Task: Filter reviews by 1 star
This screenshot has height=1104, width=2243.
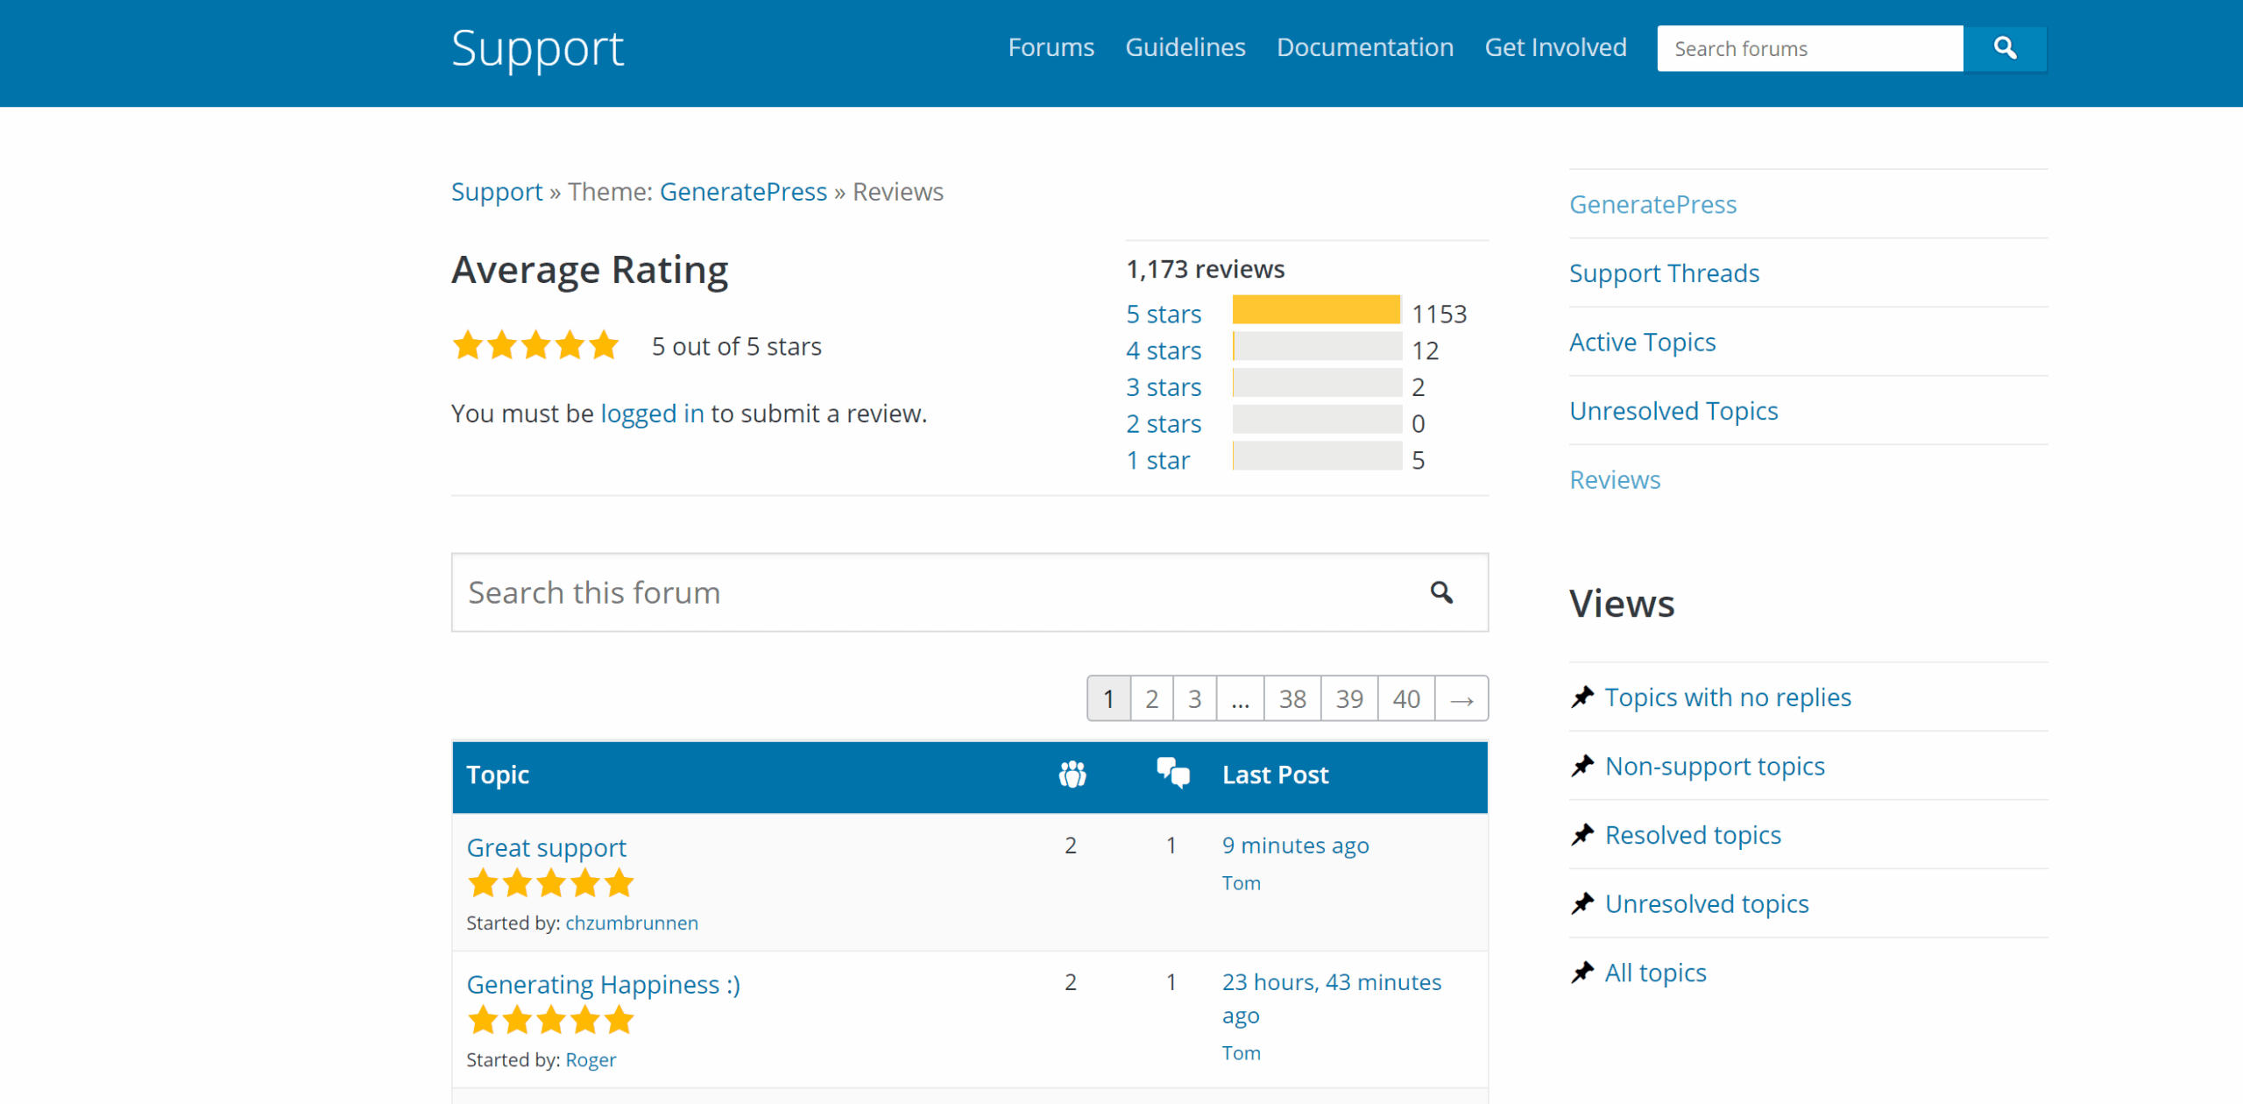Action: pyautogui.click(x=1158, y=461)
